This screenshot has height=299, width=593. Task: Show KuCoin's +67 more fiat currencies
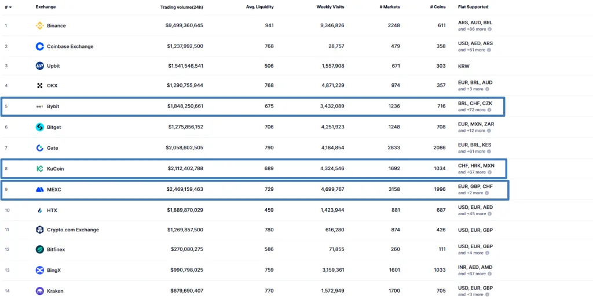coord(474,172)
